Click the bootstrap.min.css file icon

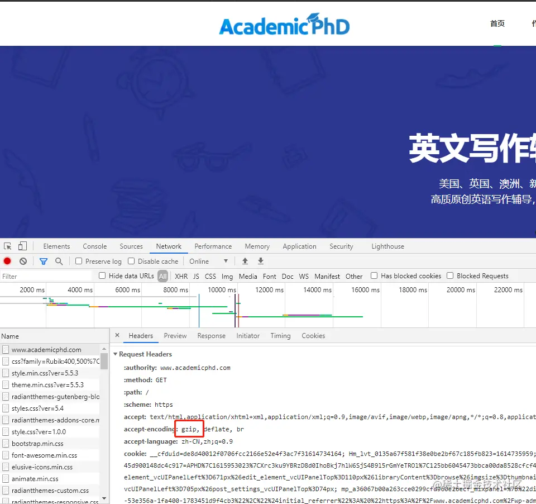pyautogui.click(x=6, y=444)
